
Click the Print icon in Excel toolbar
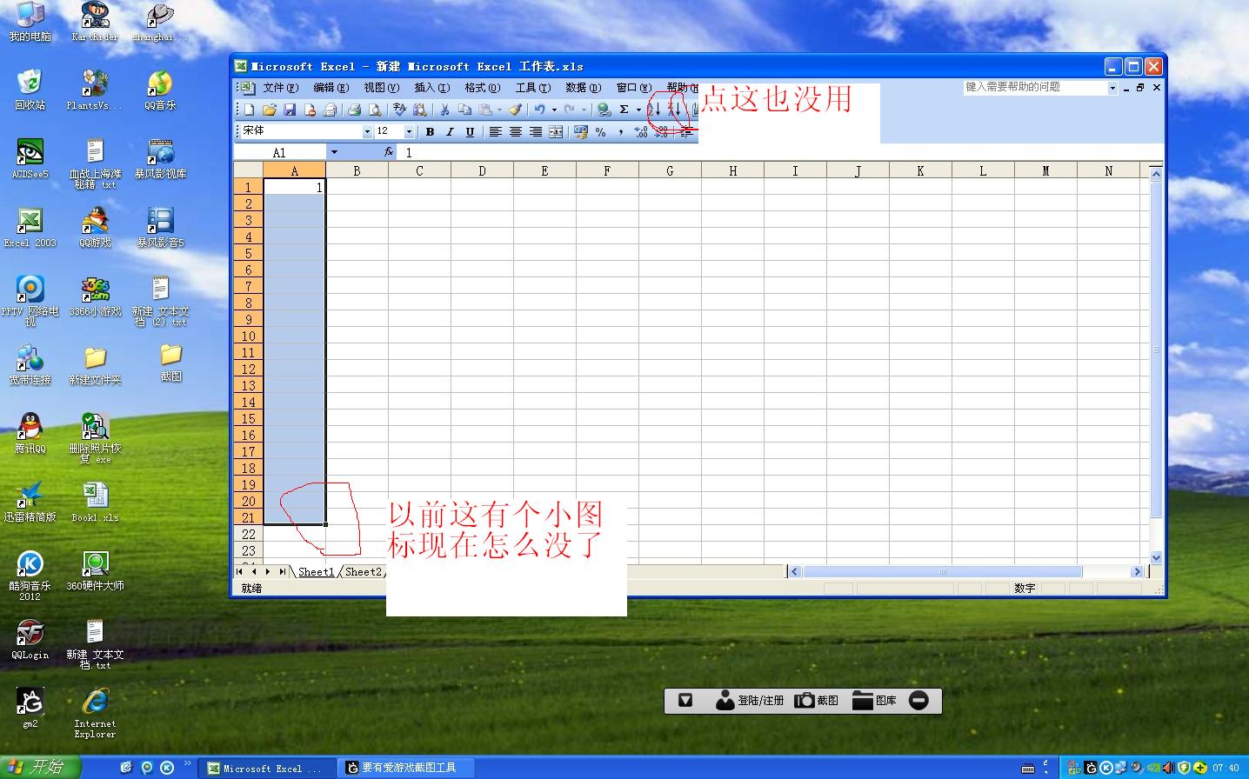point(355,110)
